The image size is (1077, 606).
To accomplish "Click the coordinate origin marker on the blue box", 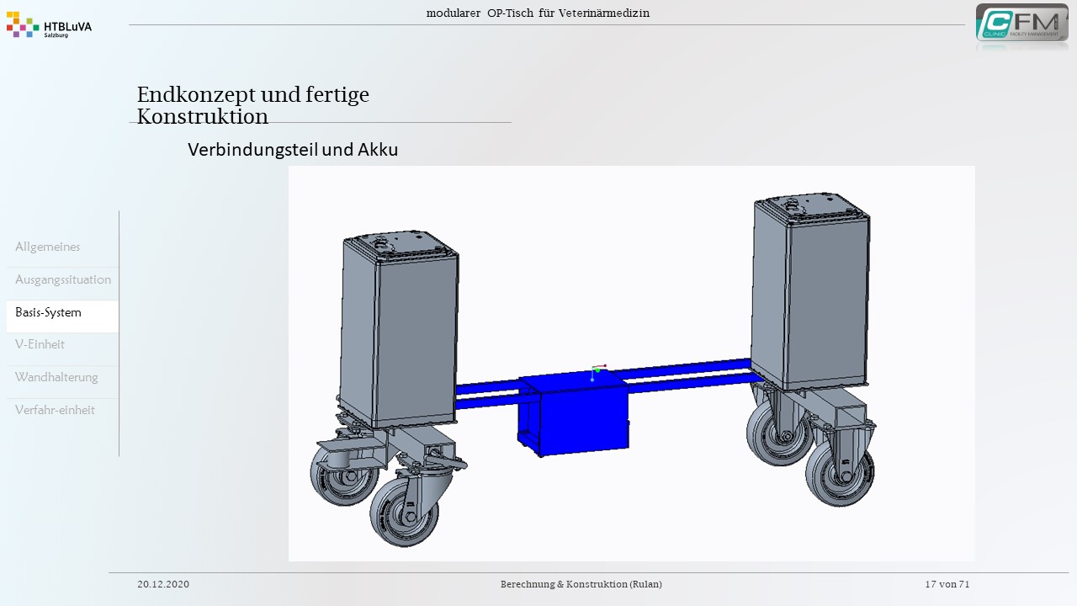I will (596, 370).
